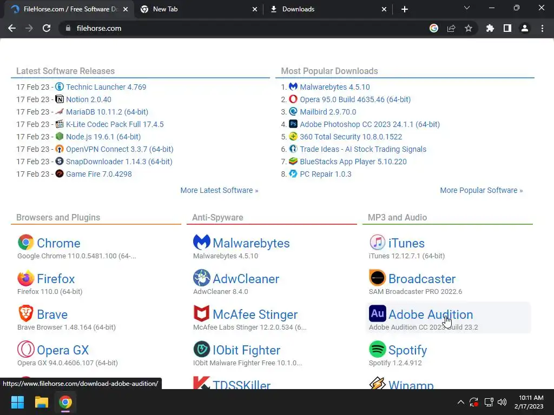Open the tab search chevron in the title bar
The height and width of the screenshot is (415, 554).
467,8
